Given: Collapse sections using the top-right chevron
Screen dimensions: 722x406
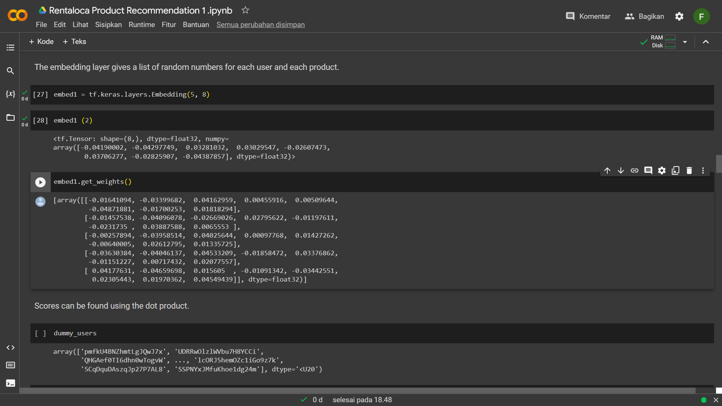Looking at the screenshot, I should [x=706, y=42].
